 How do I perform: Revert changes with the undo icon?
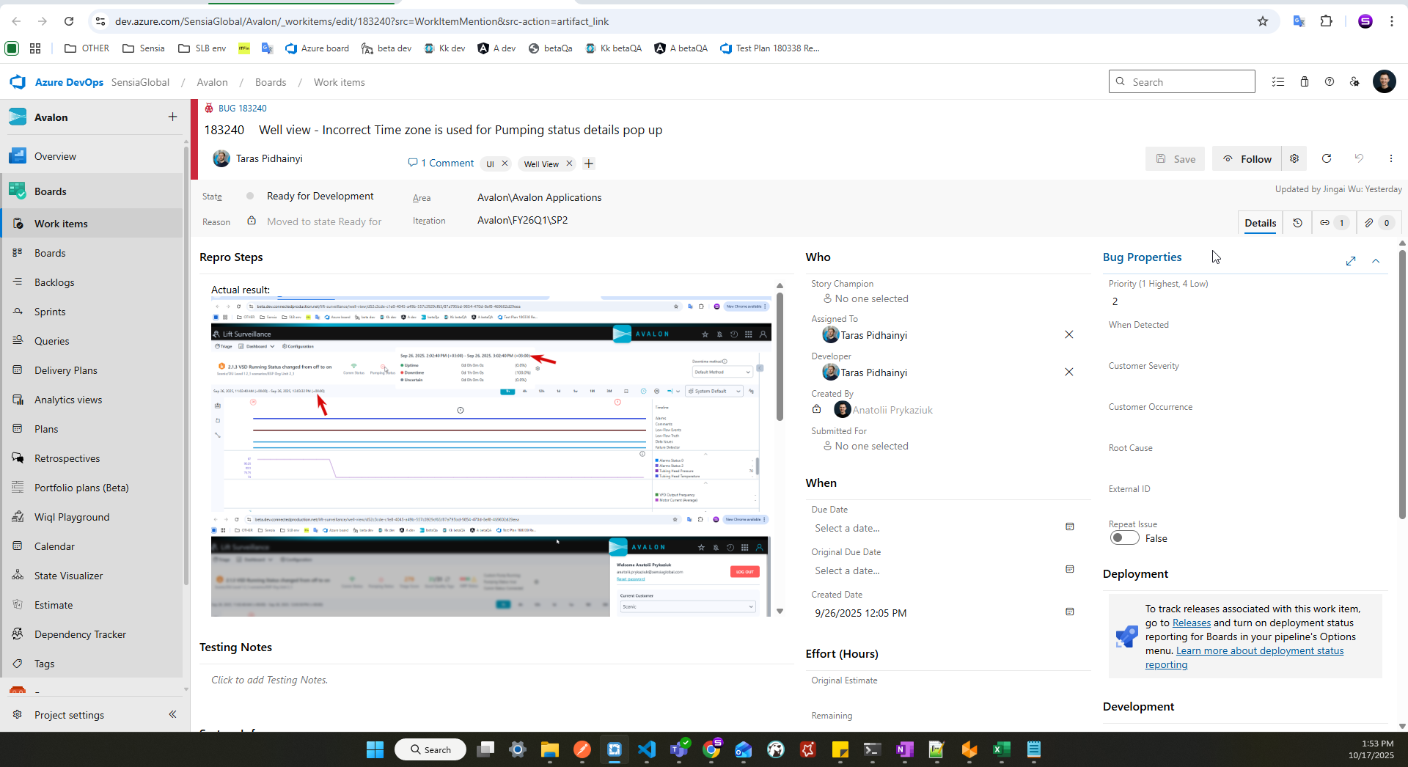[1359, 158]
